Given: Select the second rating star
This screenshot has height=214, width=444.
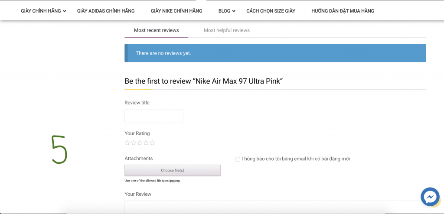Looking at the screenshot, I should (x=134, y=143).
